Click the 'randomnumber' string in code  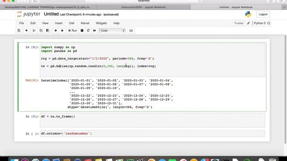77,133
